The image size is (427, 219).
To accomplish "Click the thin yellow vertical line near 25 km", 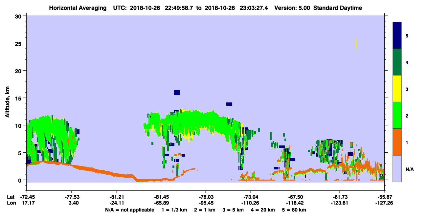I will click(x=356, y=44).
